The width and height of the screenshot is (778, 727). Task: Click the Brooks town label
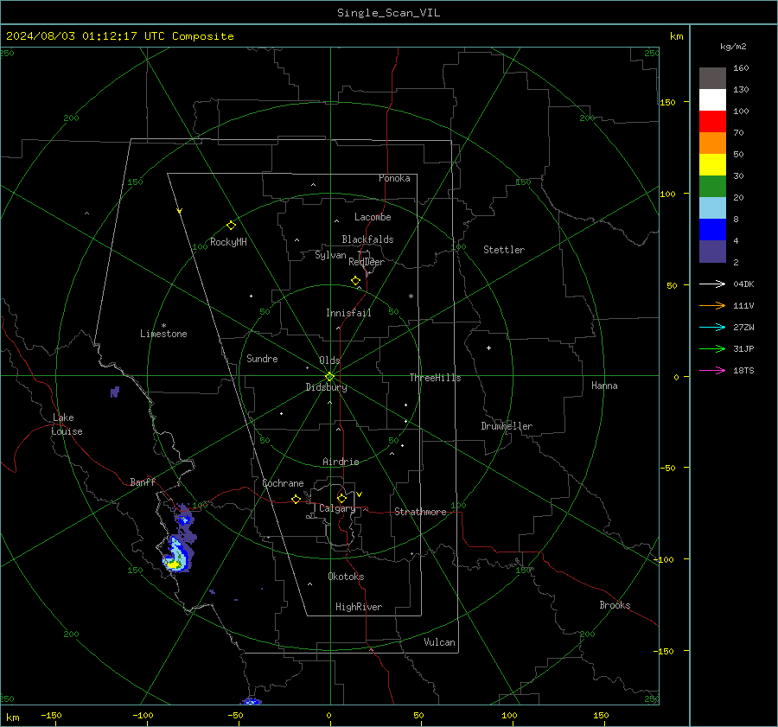(615, 605)
